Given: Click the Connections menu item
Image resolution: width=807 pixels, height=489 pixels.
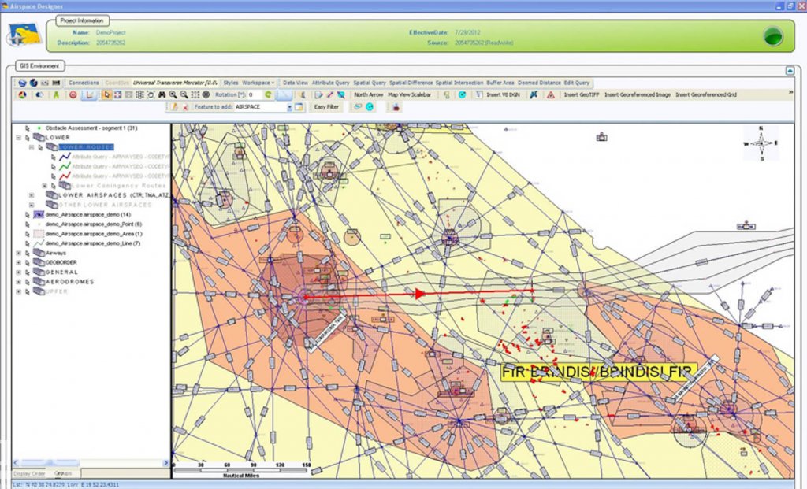Looking at the screenshot, I should click(x=83, y=82).
